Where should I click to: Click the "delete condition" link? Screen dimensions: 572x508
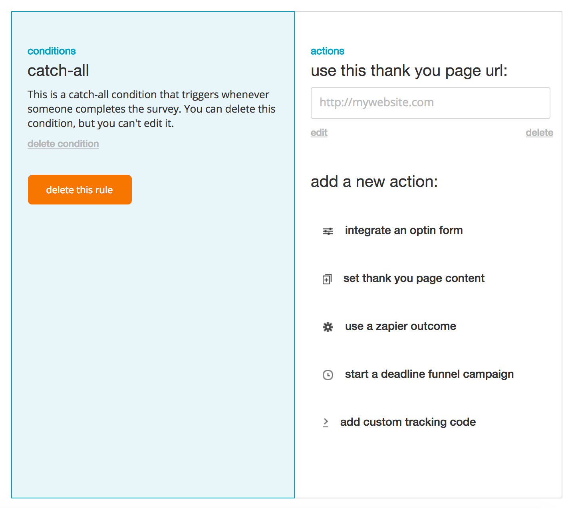(x=63, y=144)
